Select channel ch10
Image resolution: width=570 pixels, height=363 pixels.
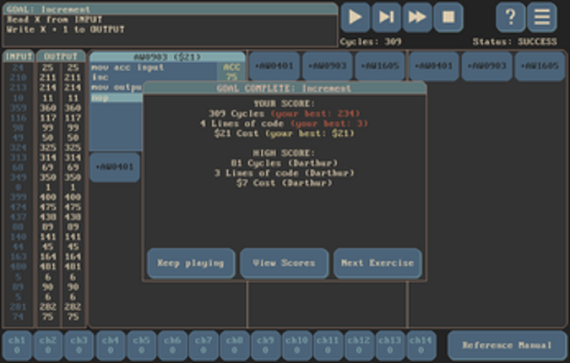point(297,345)
